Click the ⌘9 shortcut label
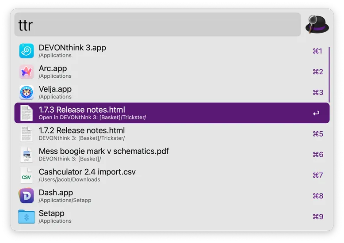Image resolution: width=344 pixels, height=243 pixels. coord(317,216)
